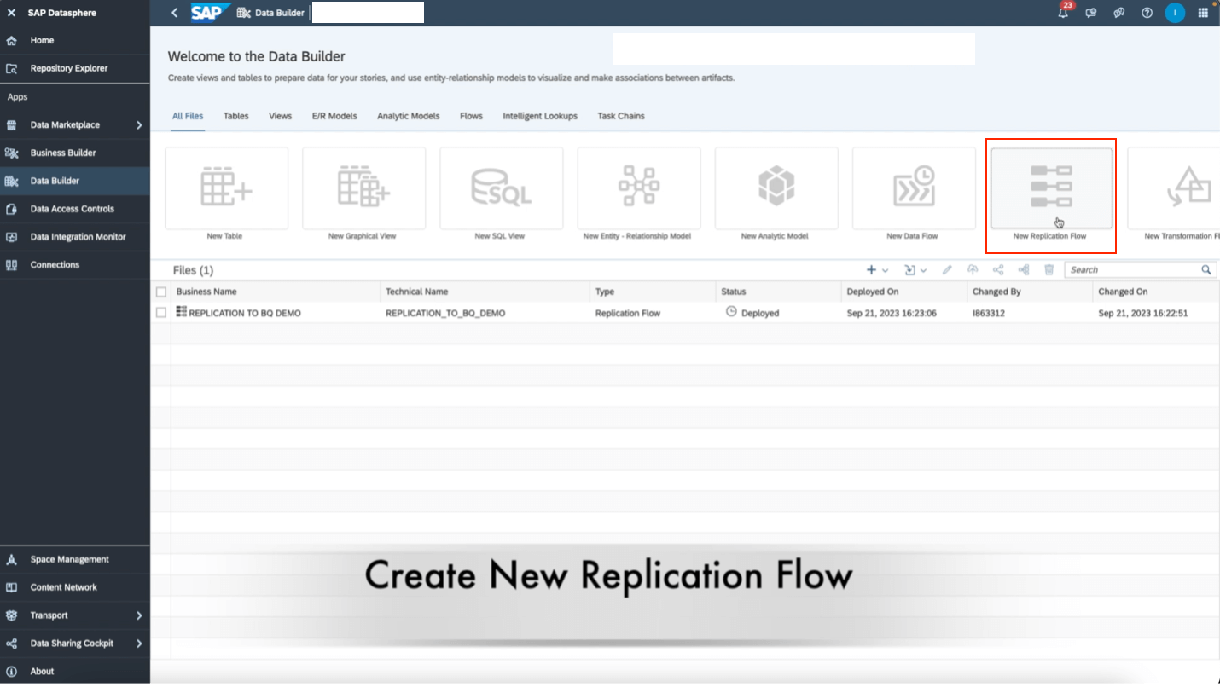Viewport: 1220px width, 687px height.
Task: Open the Impact and Lineage Analysis icon
Action: [1023, 269]
